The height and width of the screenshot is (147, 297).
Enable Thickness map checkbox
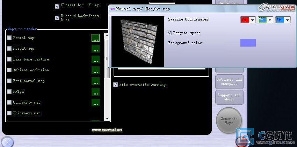[x=9, y=113]
